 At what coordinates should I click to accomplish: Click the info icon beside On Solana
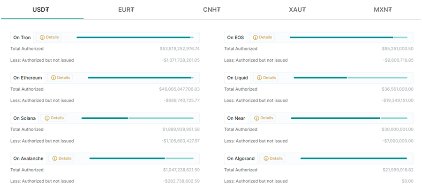coord(47,118)
